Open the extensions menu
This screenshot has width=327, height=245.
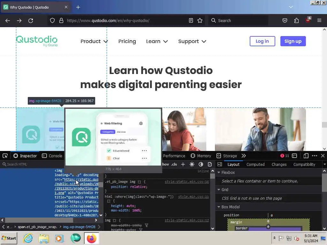pyautogui.click(x=296, y=20)
